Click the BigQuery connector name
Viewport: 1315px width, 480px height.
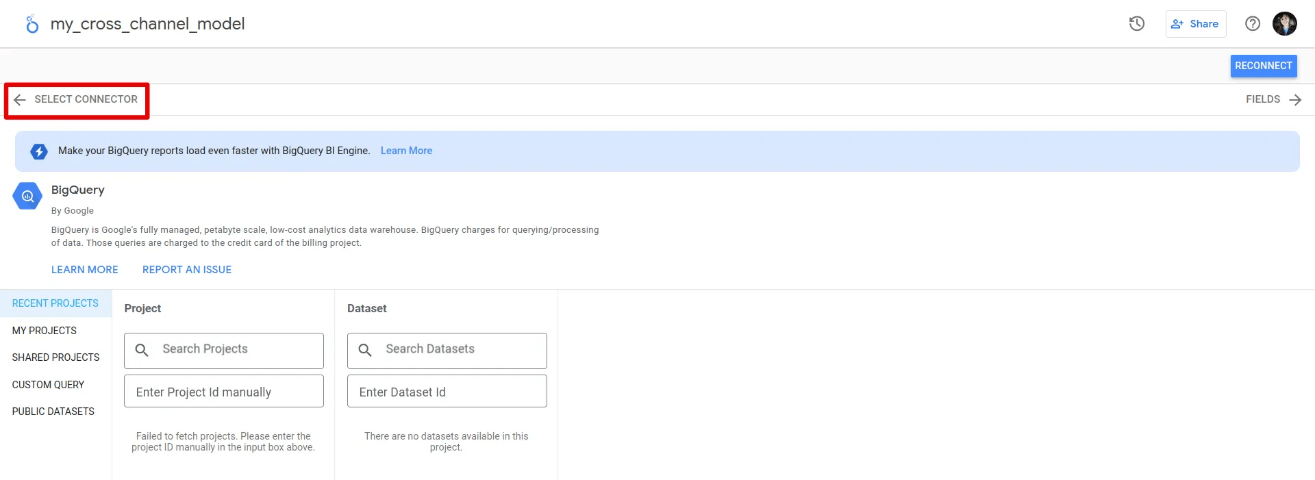point(78,190)
